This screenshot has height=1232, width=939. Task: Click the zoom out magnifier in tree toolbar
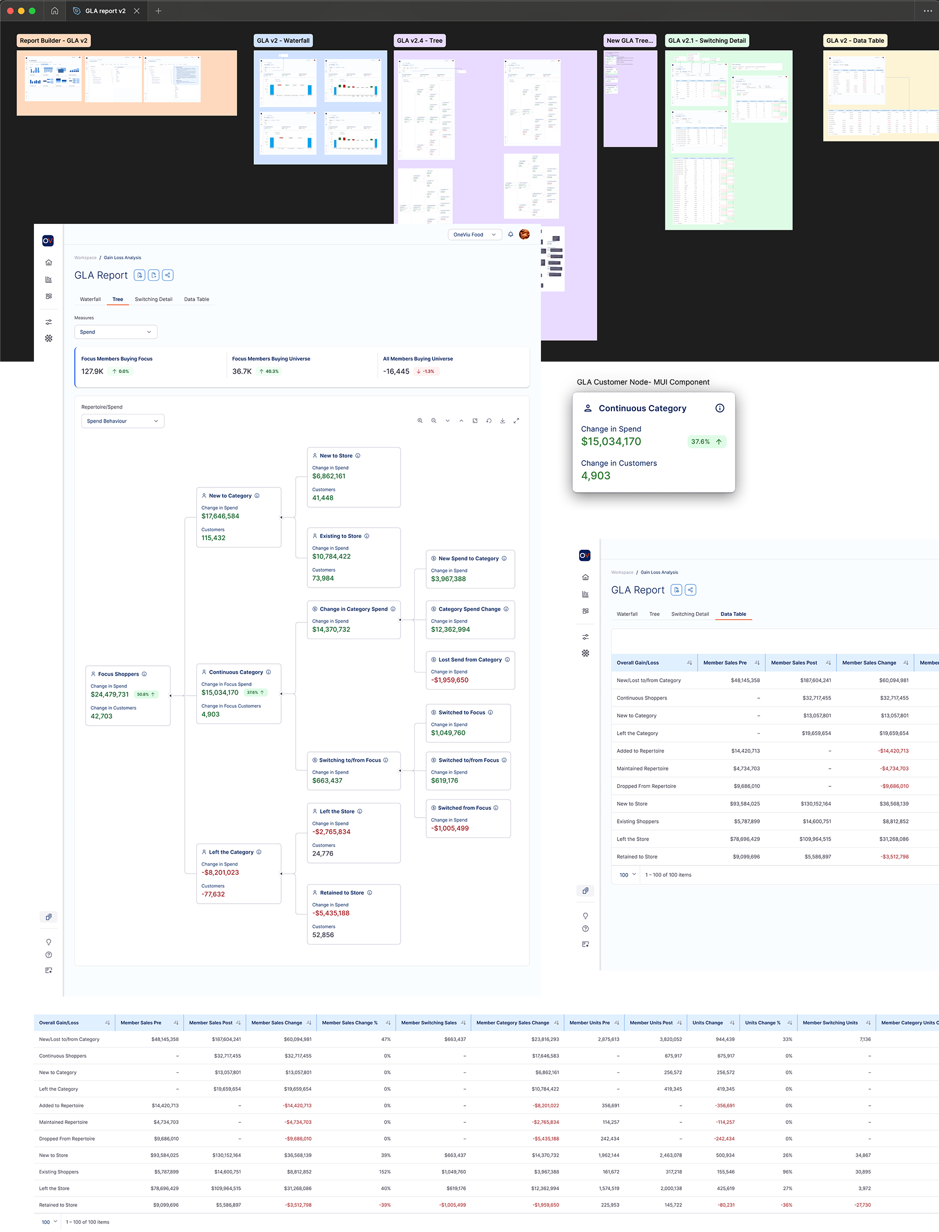click(434, 421)
